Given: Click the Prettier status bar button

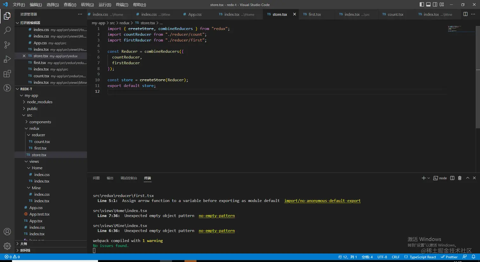Looking at the screenshot, I should tap(449, 257).
